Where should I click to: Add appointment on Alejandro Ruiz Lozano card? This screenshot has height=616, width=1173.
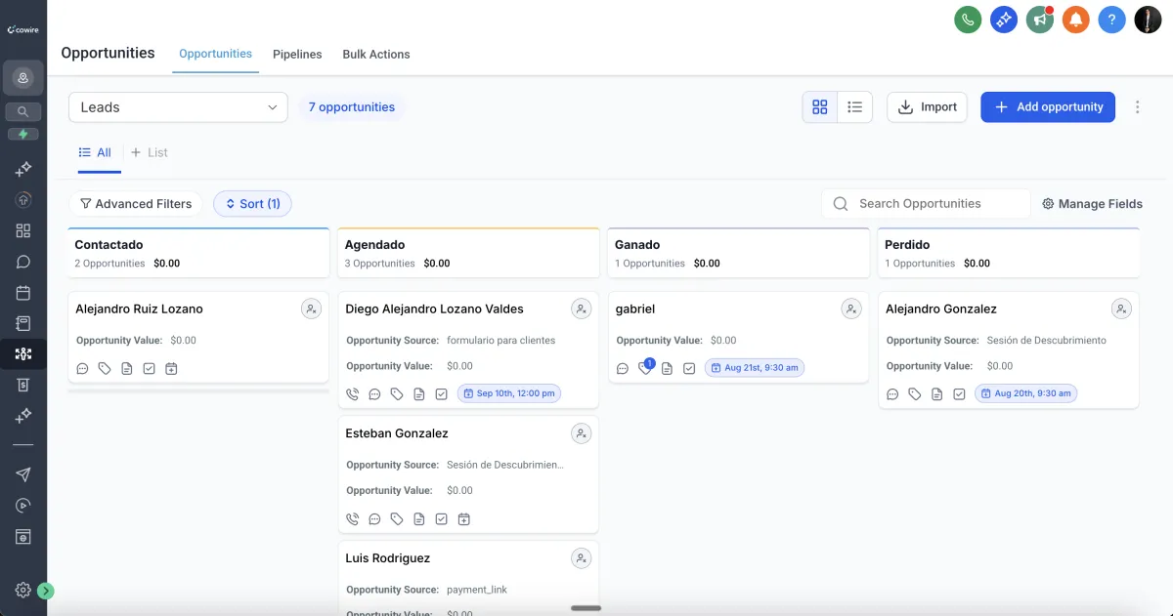[171, 369]
